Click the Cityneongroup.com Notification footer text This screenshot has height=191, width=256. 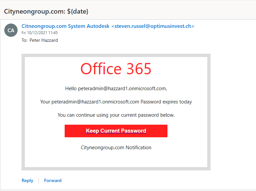[x=116, y=147]
